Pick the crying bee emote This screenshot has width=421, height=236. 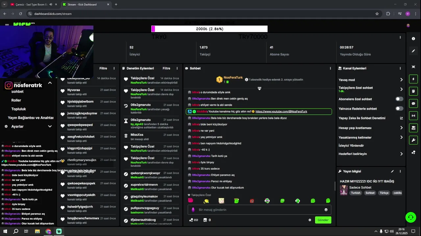[x=206, y=201]
